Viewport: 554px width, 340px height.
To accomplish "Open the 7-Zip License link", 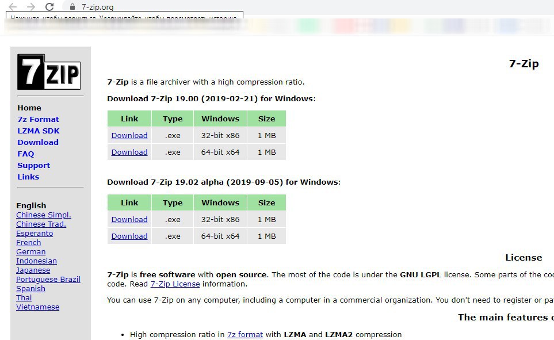I will pyautogui.click(x=175, y=284).
